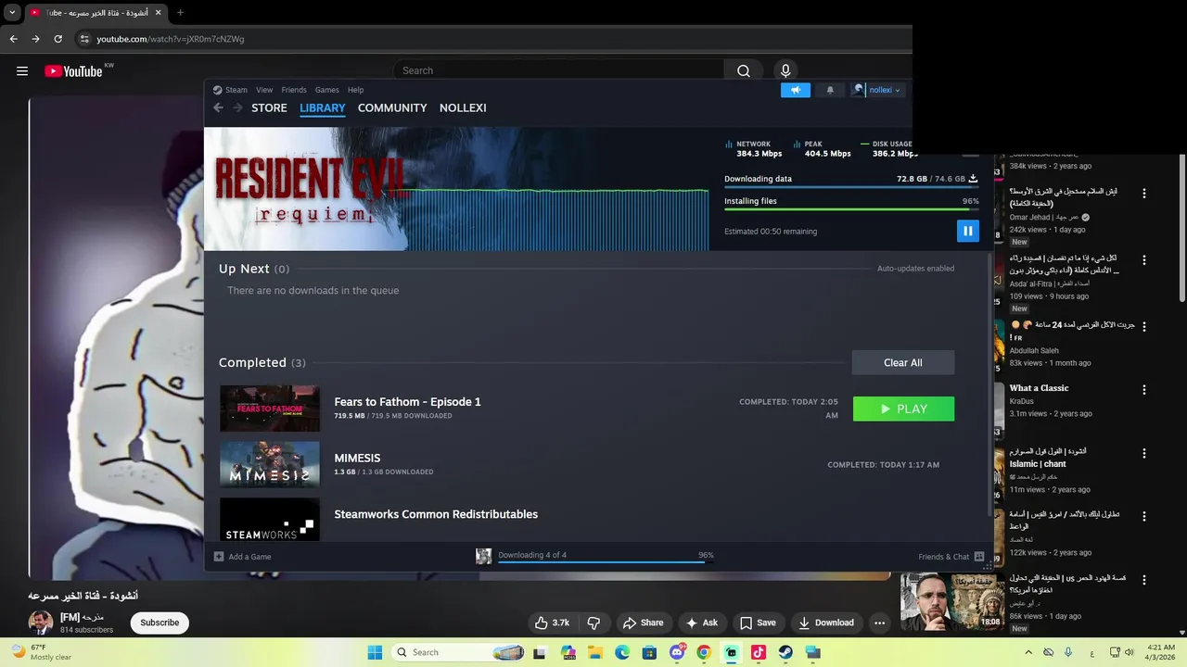Open the [FM] channel avatar

coord(41,623)
